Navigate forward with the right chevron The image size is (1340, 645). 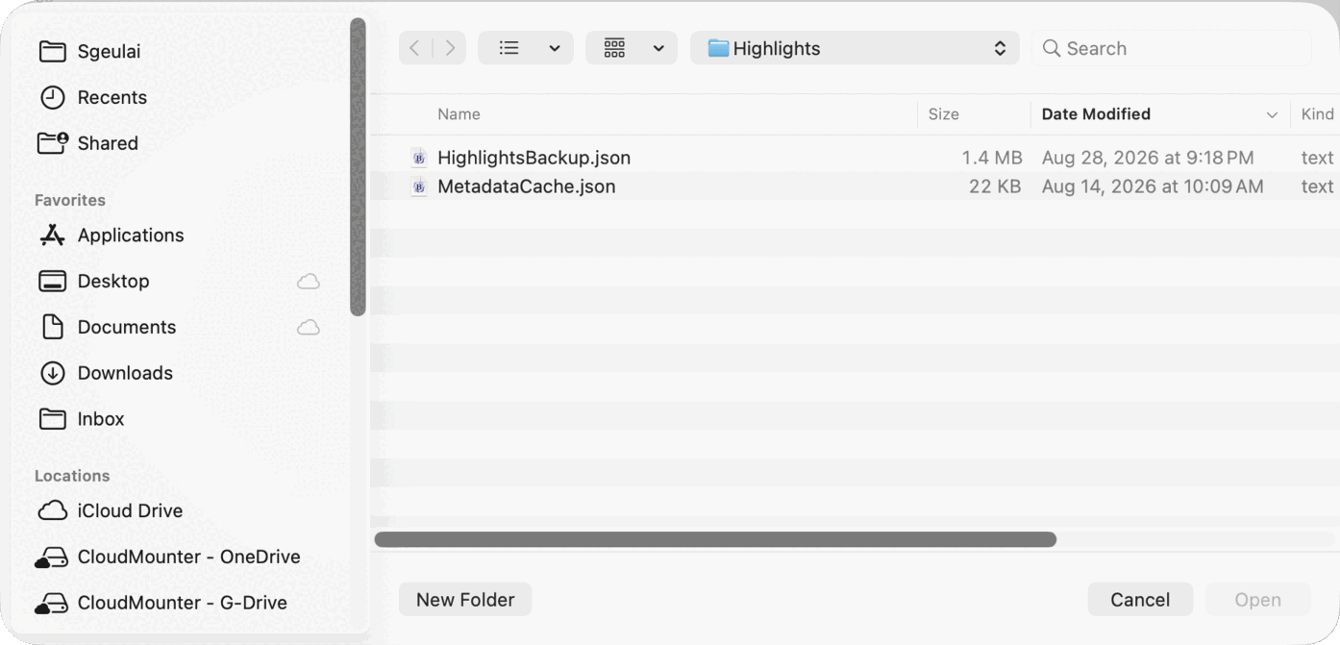450,48
